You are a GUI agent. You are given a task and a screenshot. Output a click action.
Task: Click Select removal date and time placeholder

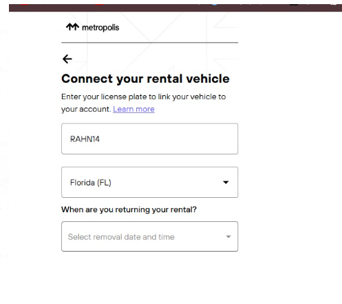pyautogui.click(x=121, y=237)
